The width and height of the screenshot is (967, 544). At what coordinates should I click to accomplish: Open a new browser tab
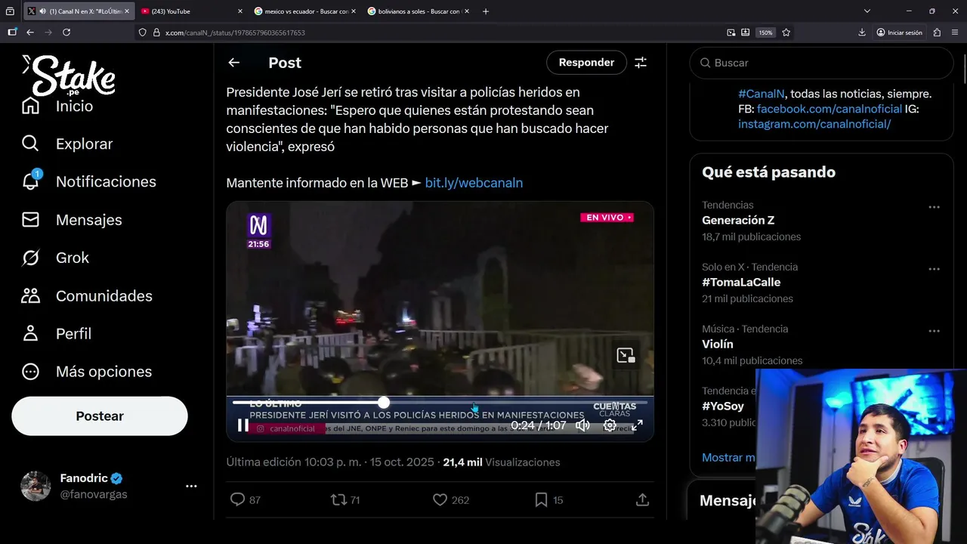pos(486,11)
